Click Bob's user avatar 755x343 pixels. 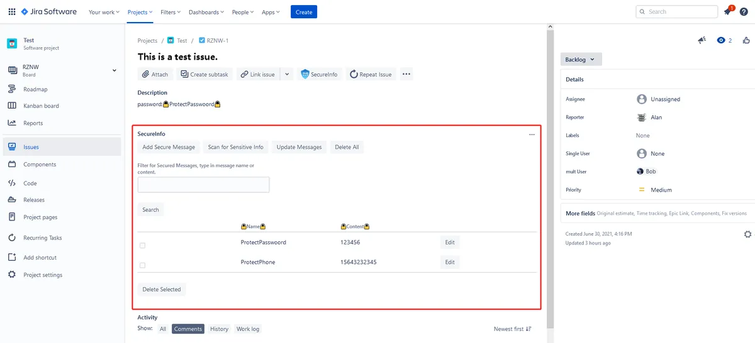[640, 171]
